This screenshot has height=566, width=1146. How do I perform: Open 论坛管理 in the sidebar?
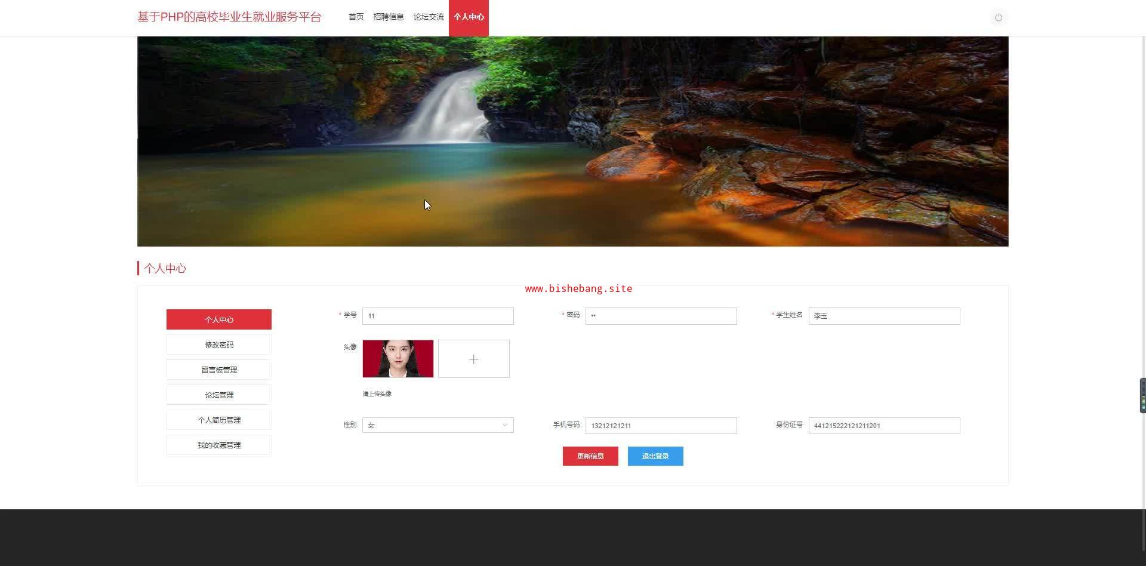click(219, 395)
